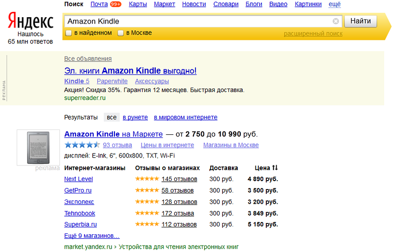Click the mail unread count badge
393x252 pixels.
pyautogui.click(x=116, y=4)
